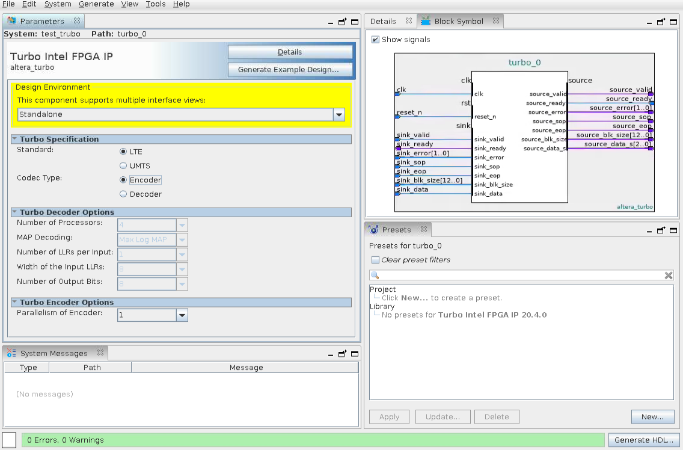Image resolution: width=683 pixels, height=450 pixels.
Task: Click Generate Example Design button
Action: coord(290,69)
